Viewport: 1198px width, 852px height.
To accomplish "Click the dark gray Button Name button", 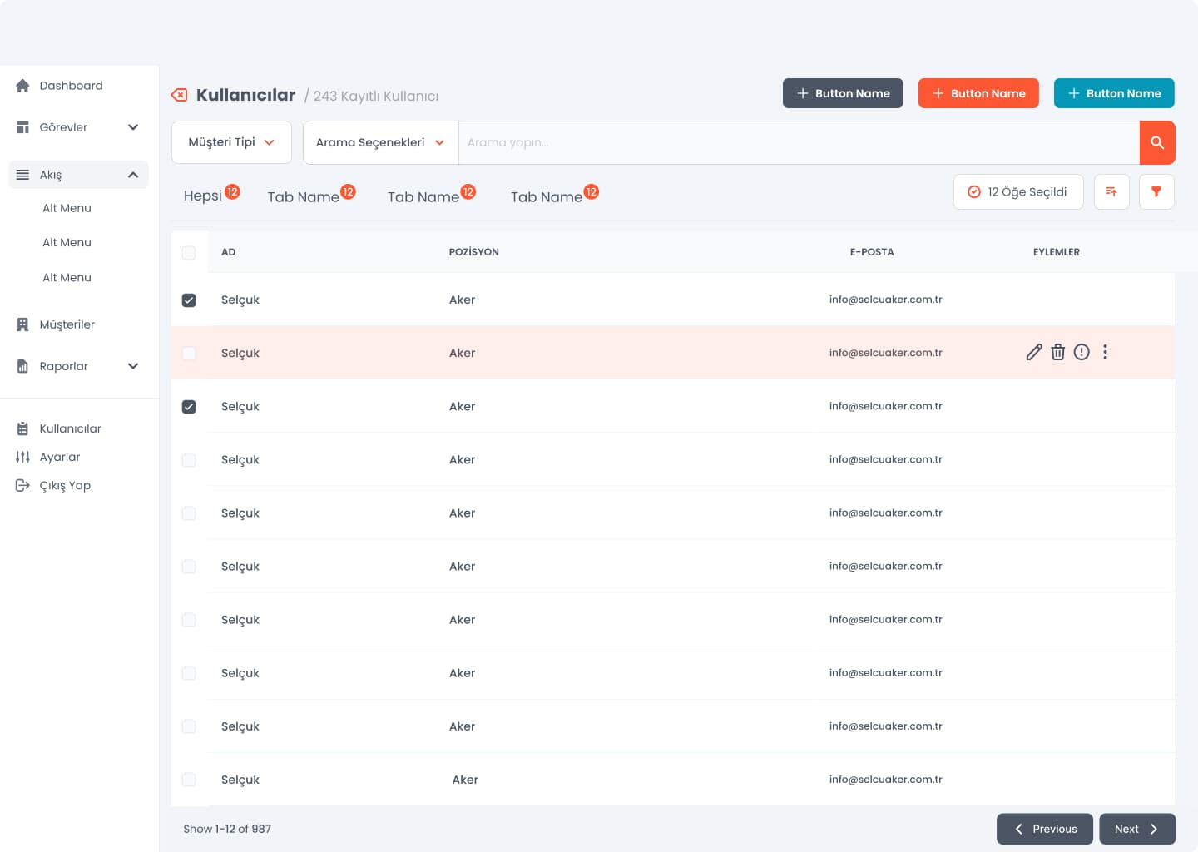I will 843,93.
